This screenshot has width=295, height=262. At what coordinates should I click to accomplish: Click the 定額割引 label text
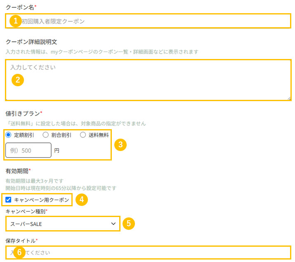[x=24, y=135]
